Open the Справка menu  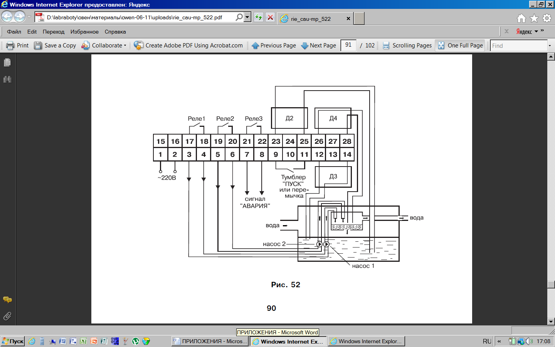[115, 32]
